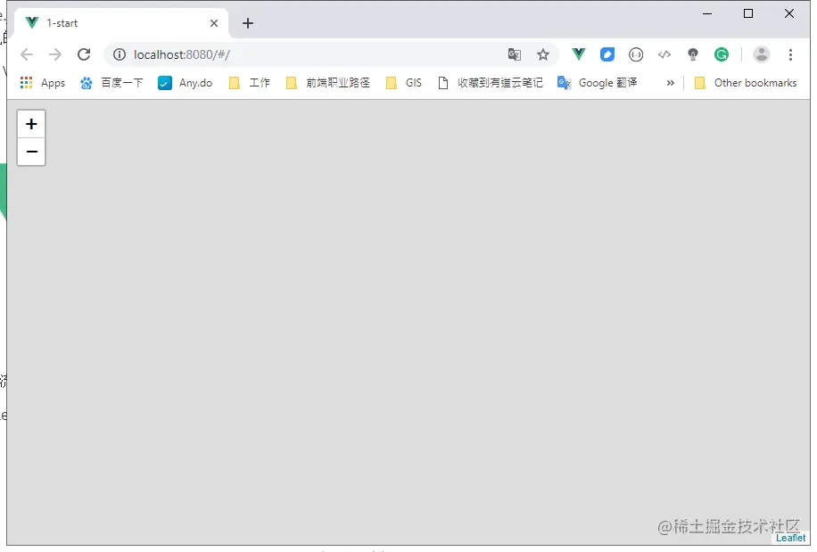This screenshot has height=552, width=817.
Task: Zoom out on the Leaflet map
Action: pyautogui.click(x=31, y=152)
